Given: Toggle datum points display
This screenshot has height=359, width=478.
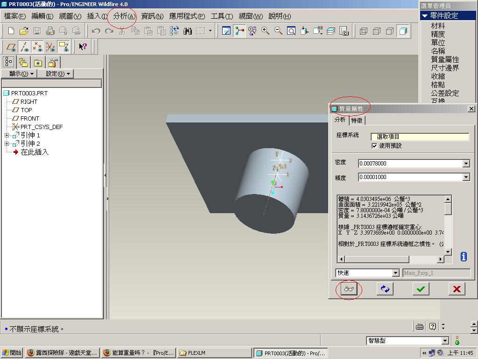Looking at the screenshot, I should click(37, 46).
